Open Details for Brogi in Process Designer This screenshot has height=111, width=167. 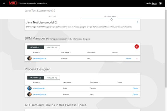135,88
